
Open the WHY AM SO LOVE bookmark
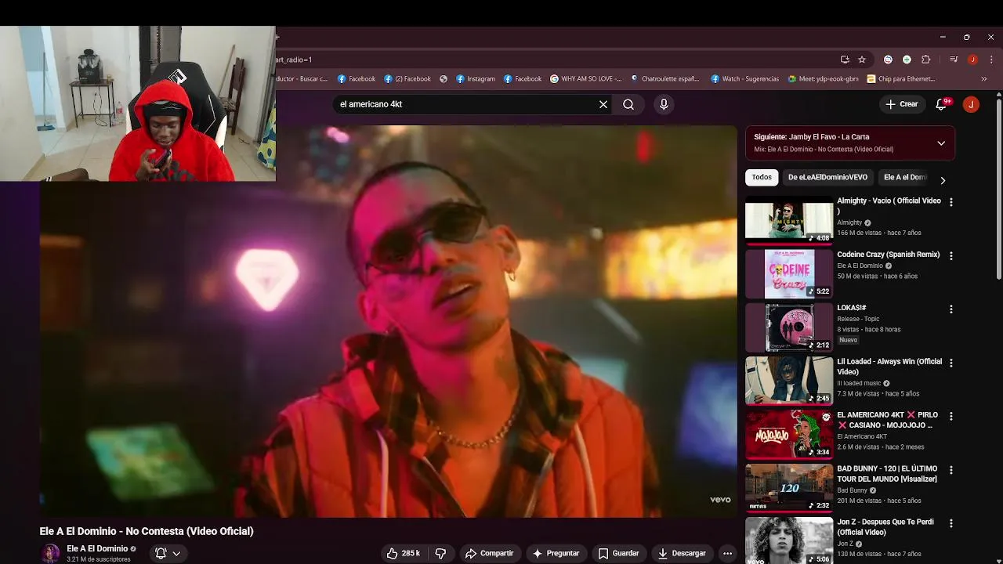(x=585, y=78)
